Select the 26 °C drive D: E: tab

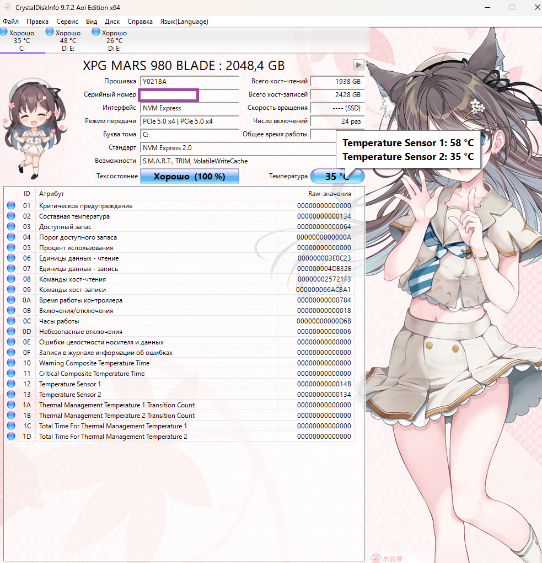(x=114, y=40)
